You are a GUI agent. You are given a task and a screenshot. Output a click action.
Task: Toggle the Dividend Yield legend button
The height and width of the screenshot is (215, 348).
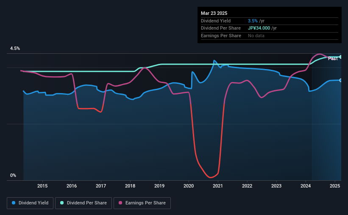[30, 203]
